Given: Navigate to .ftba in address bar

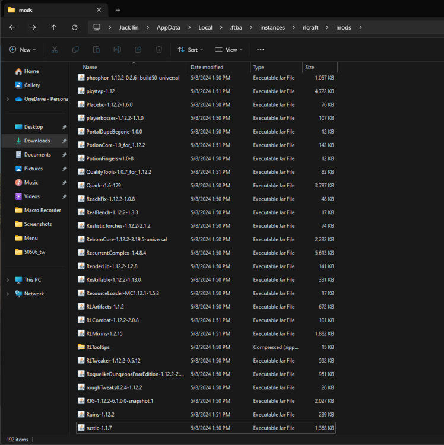Looking at the screenshot, I should click(x=236, y=27).
